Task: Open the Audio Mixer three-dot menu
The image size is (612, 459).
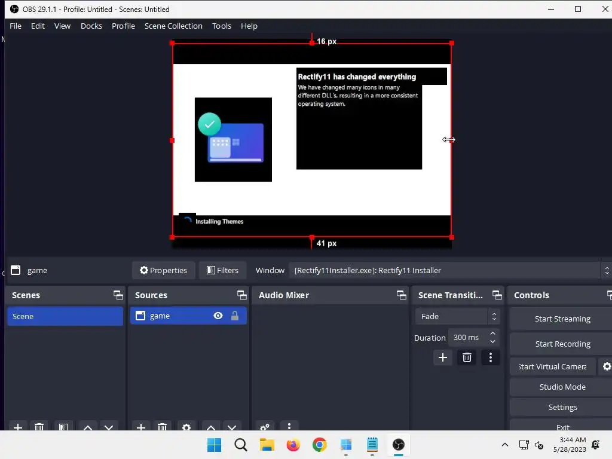Action: pos(289,426)
